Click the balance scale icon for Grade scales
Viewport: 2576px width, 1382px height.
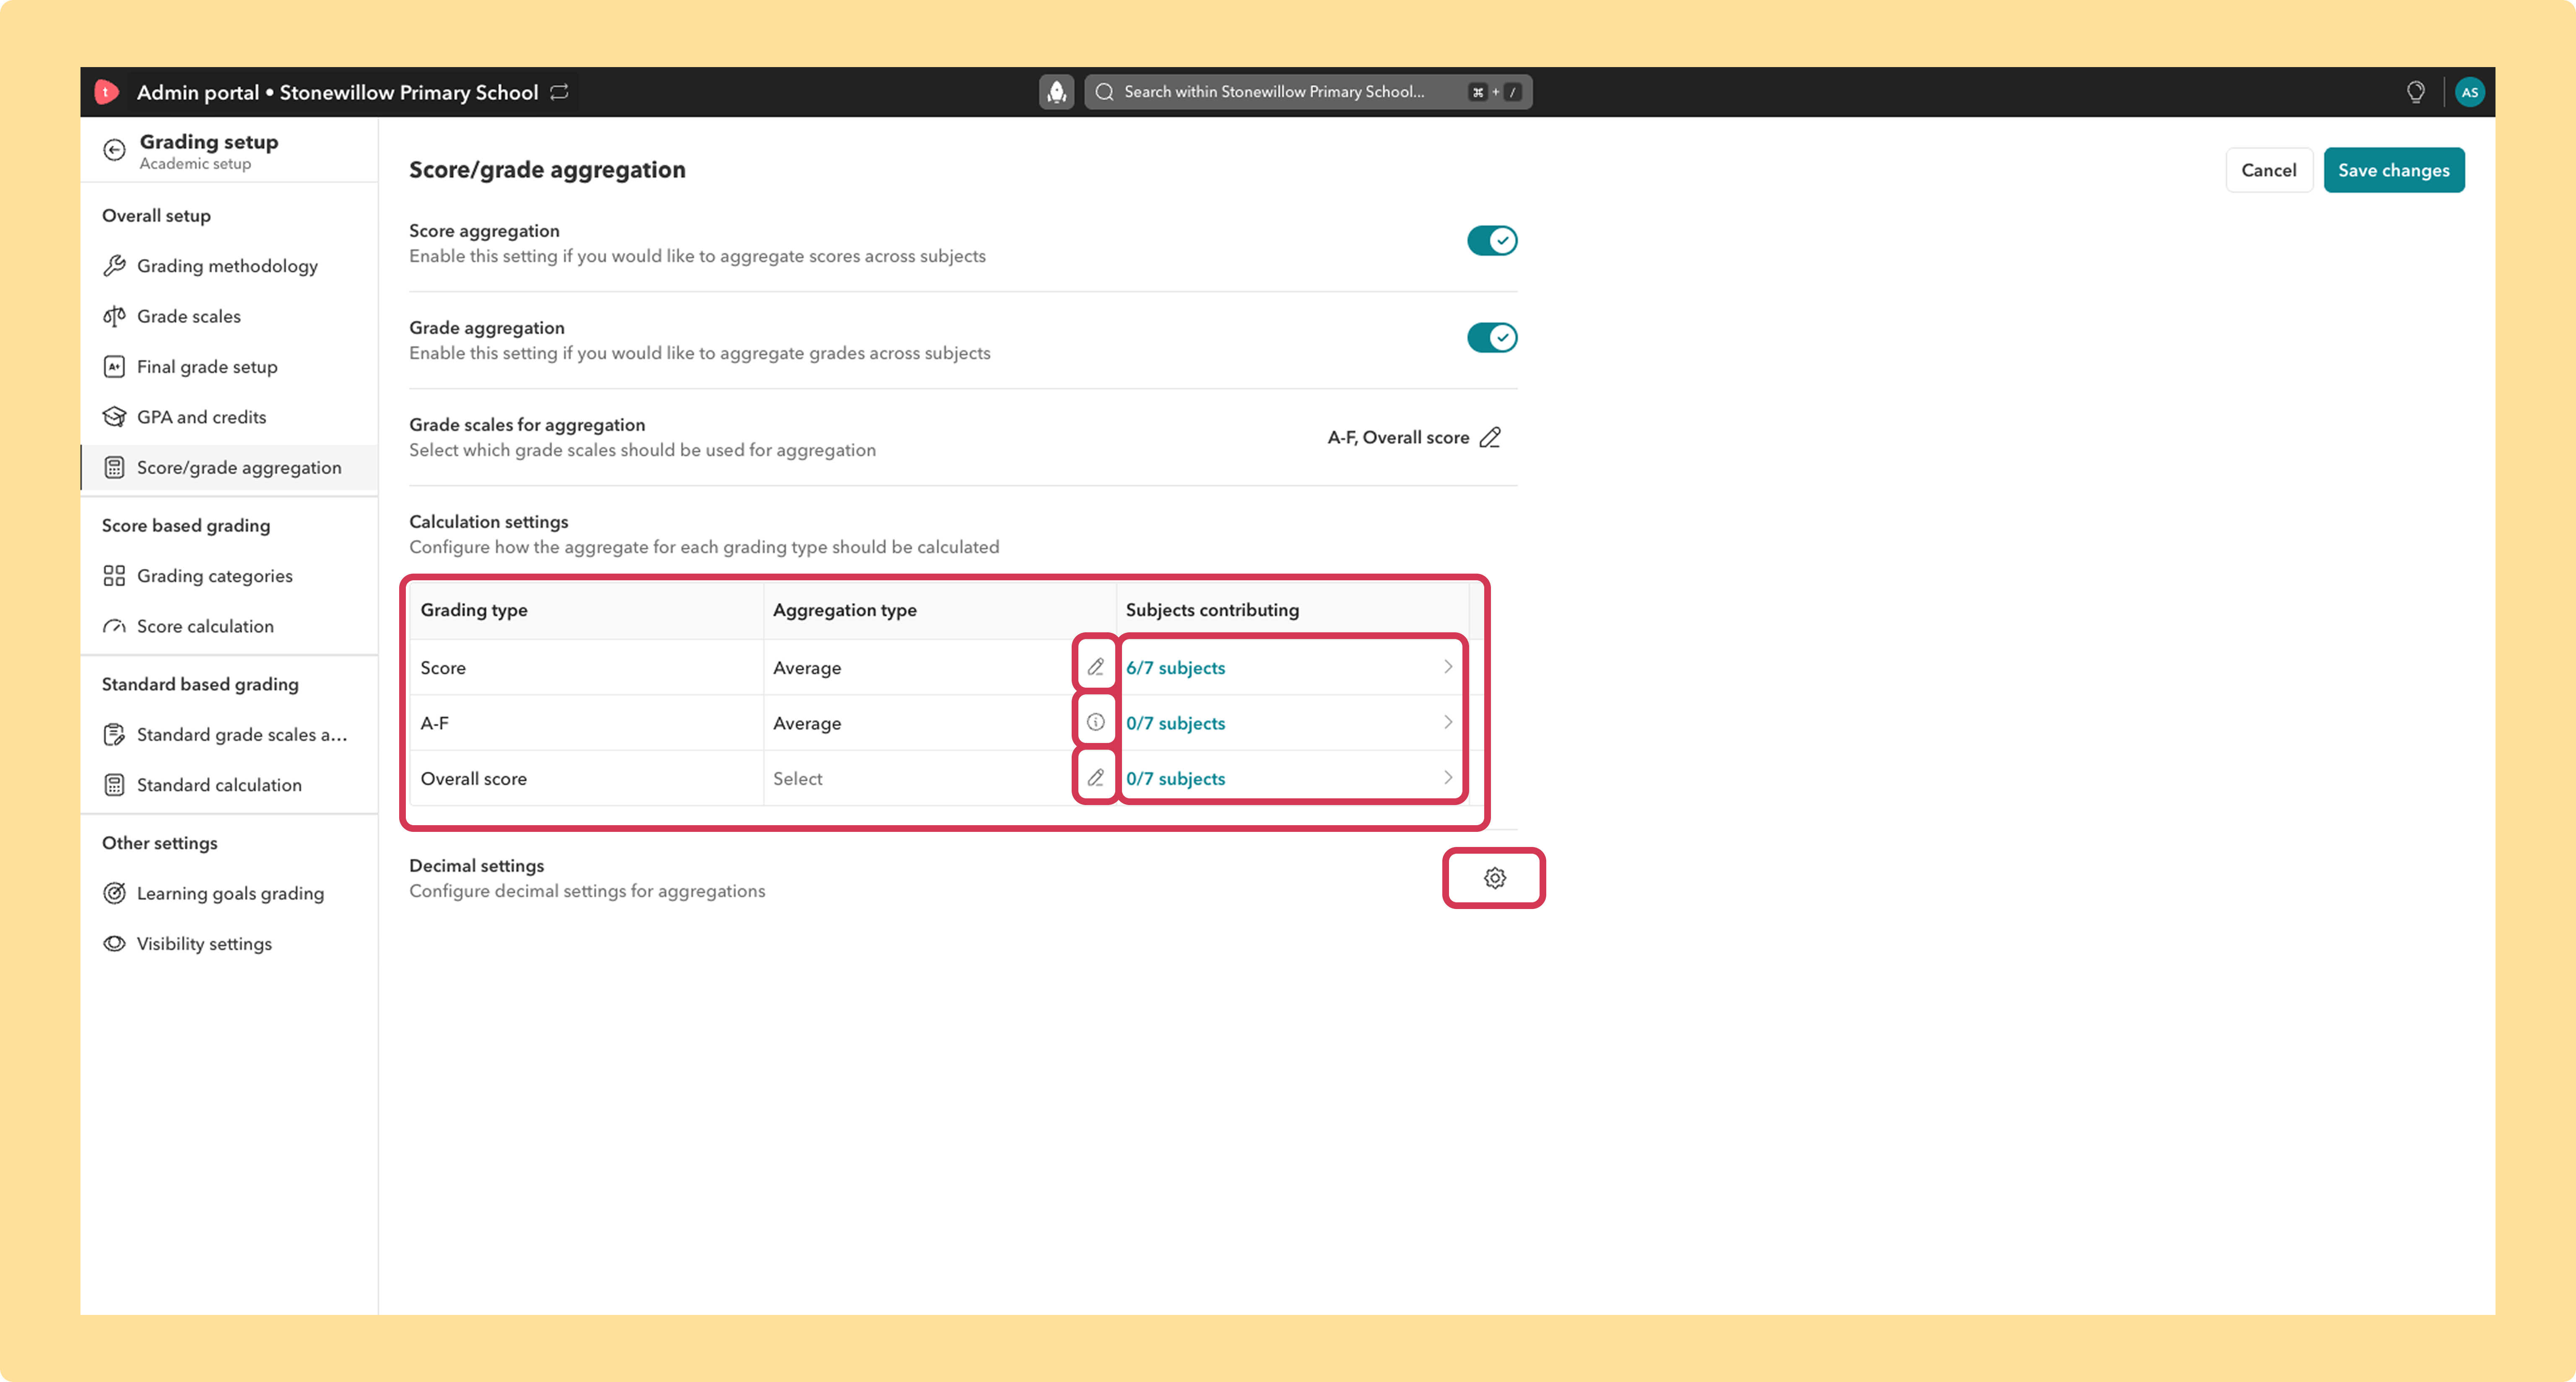coord(115,316)
